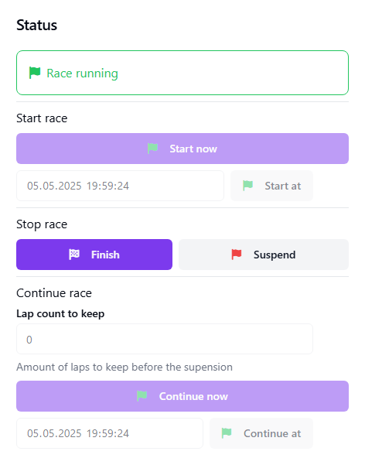This screenshot has height=465, width=365.
Task: Click the Race running status banner
Action: pyautogui.click(x=182, y=73)
